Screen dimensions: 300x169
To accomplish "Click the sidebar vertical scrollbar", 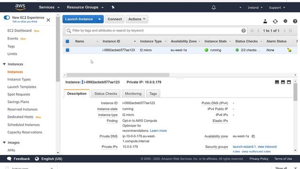I will point(58,49).
